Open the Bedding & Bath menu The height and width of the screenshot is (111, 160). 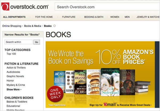click(94, 17)
